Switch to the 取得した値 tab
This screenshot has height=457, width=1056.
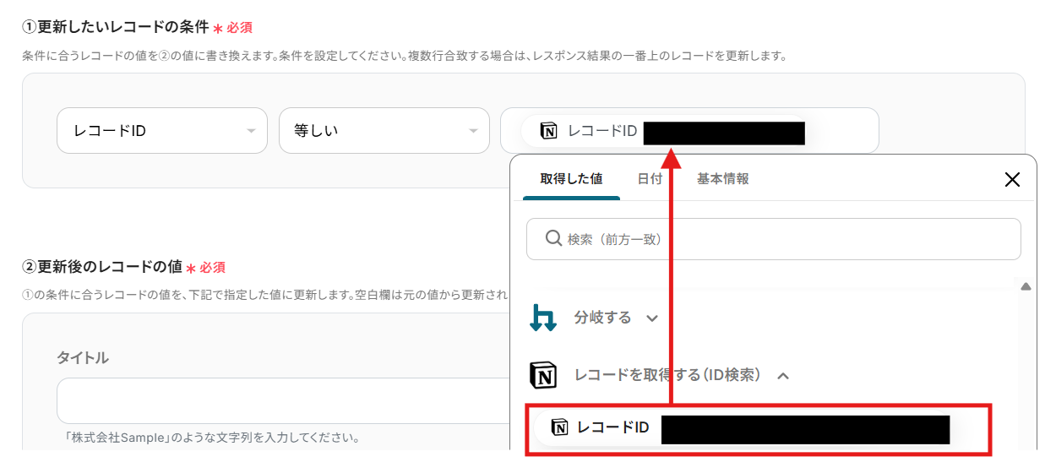[571, 179]
